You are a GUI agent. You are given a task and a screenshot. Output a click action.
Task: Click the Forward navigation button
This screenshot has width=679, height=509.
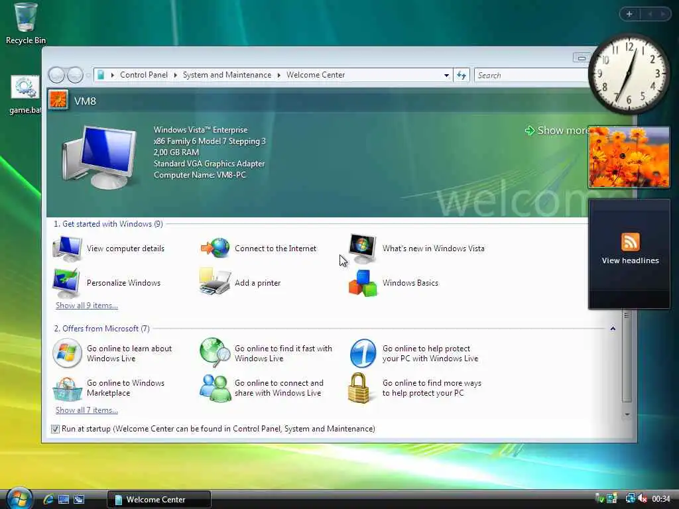[x=75, y=76]
